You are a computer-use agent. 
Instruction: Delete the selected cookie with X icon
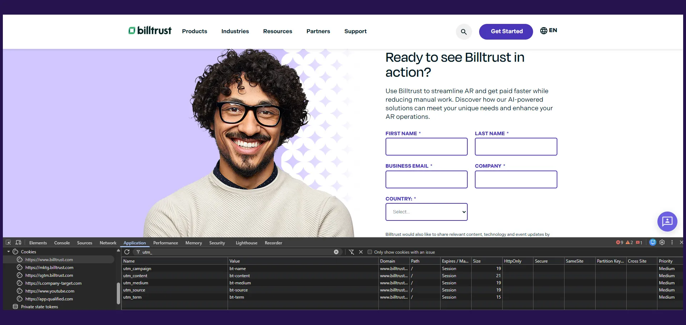point(361,252)
